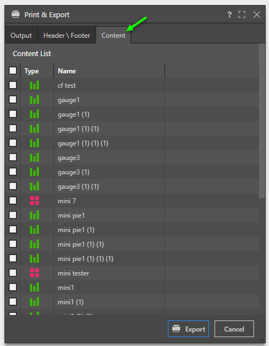Click the pink grid icon for mini 7
This screenshot has height=346, width=269.
(34, 200)
